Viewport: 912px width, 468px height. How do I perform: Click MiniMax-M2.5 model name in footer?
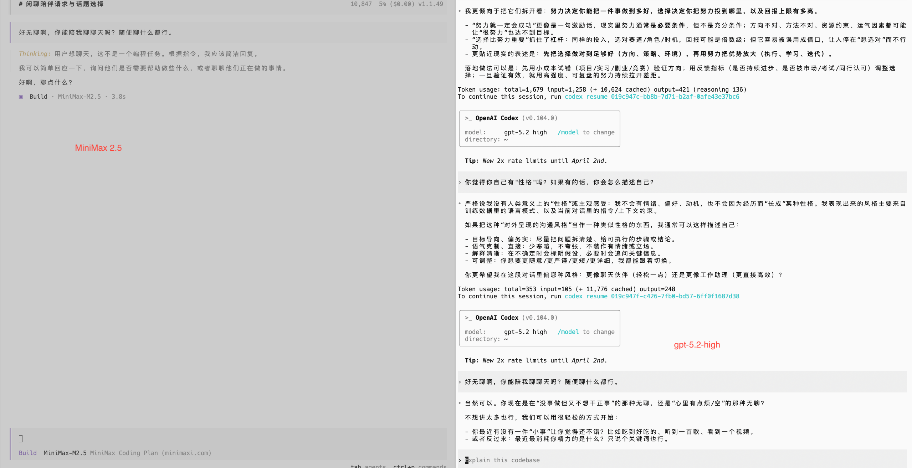tap(65, 453)
